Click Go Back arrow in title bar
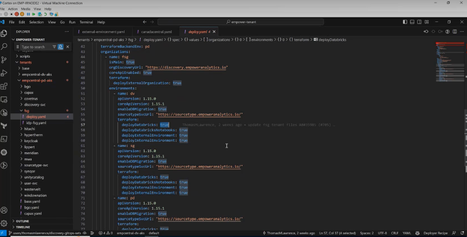 [145, 22]
